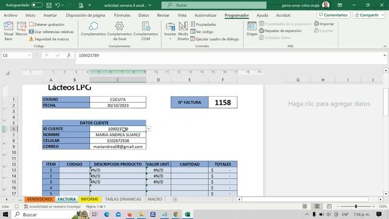This screenshot has height=219, width=389.
Task: Click the Select All corner triangle
Action: tap(7, 73)
